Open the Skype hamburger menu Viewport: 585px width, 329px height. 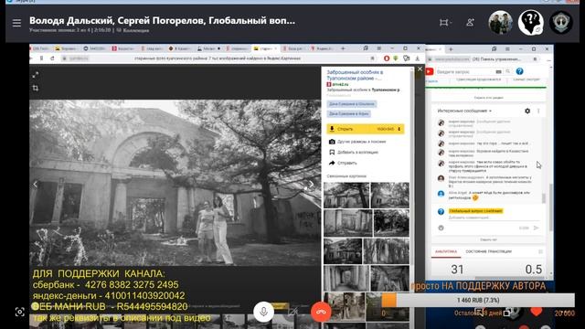coord(16,23)
